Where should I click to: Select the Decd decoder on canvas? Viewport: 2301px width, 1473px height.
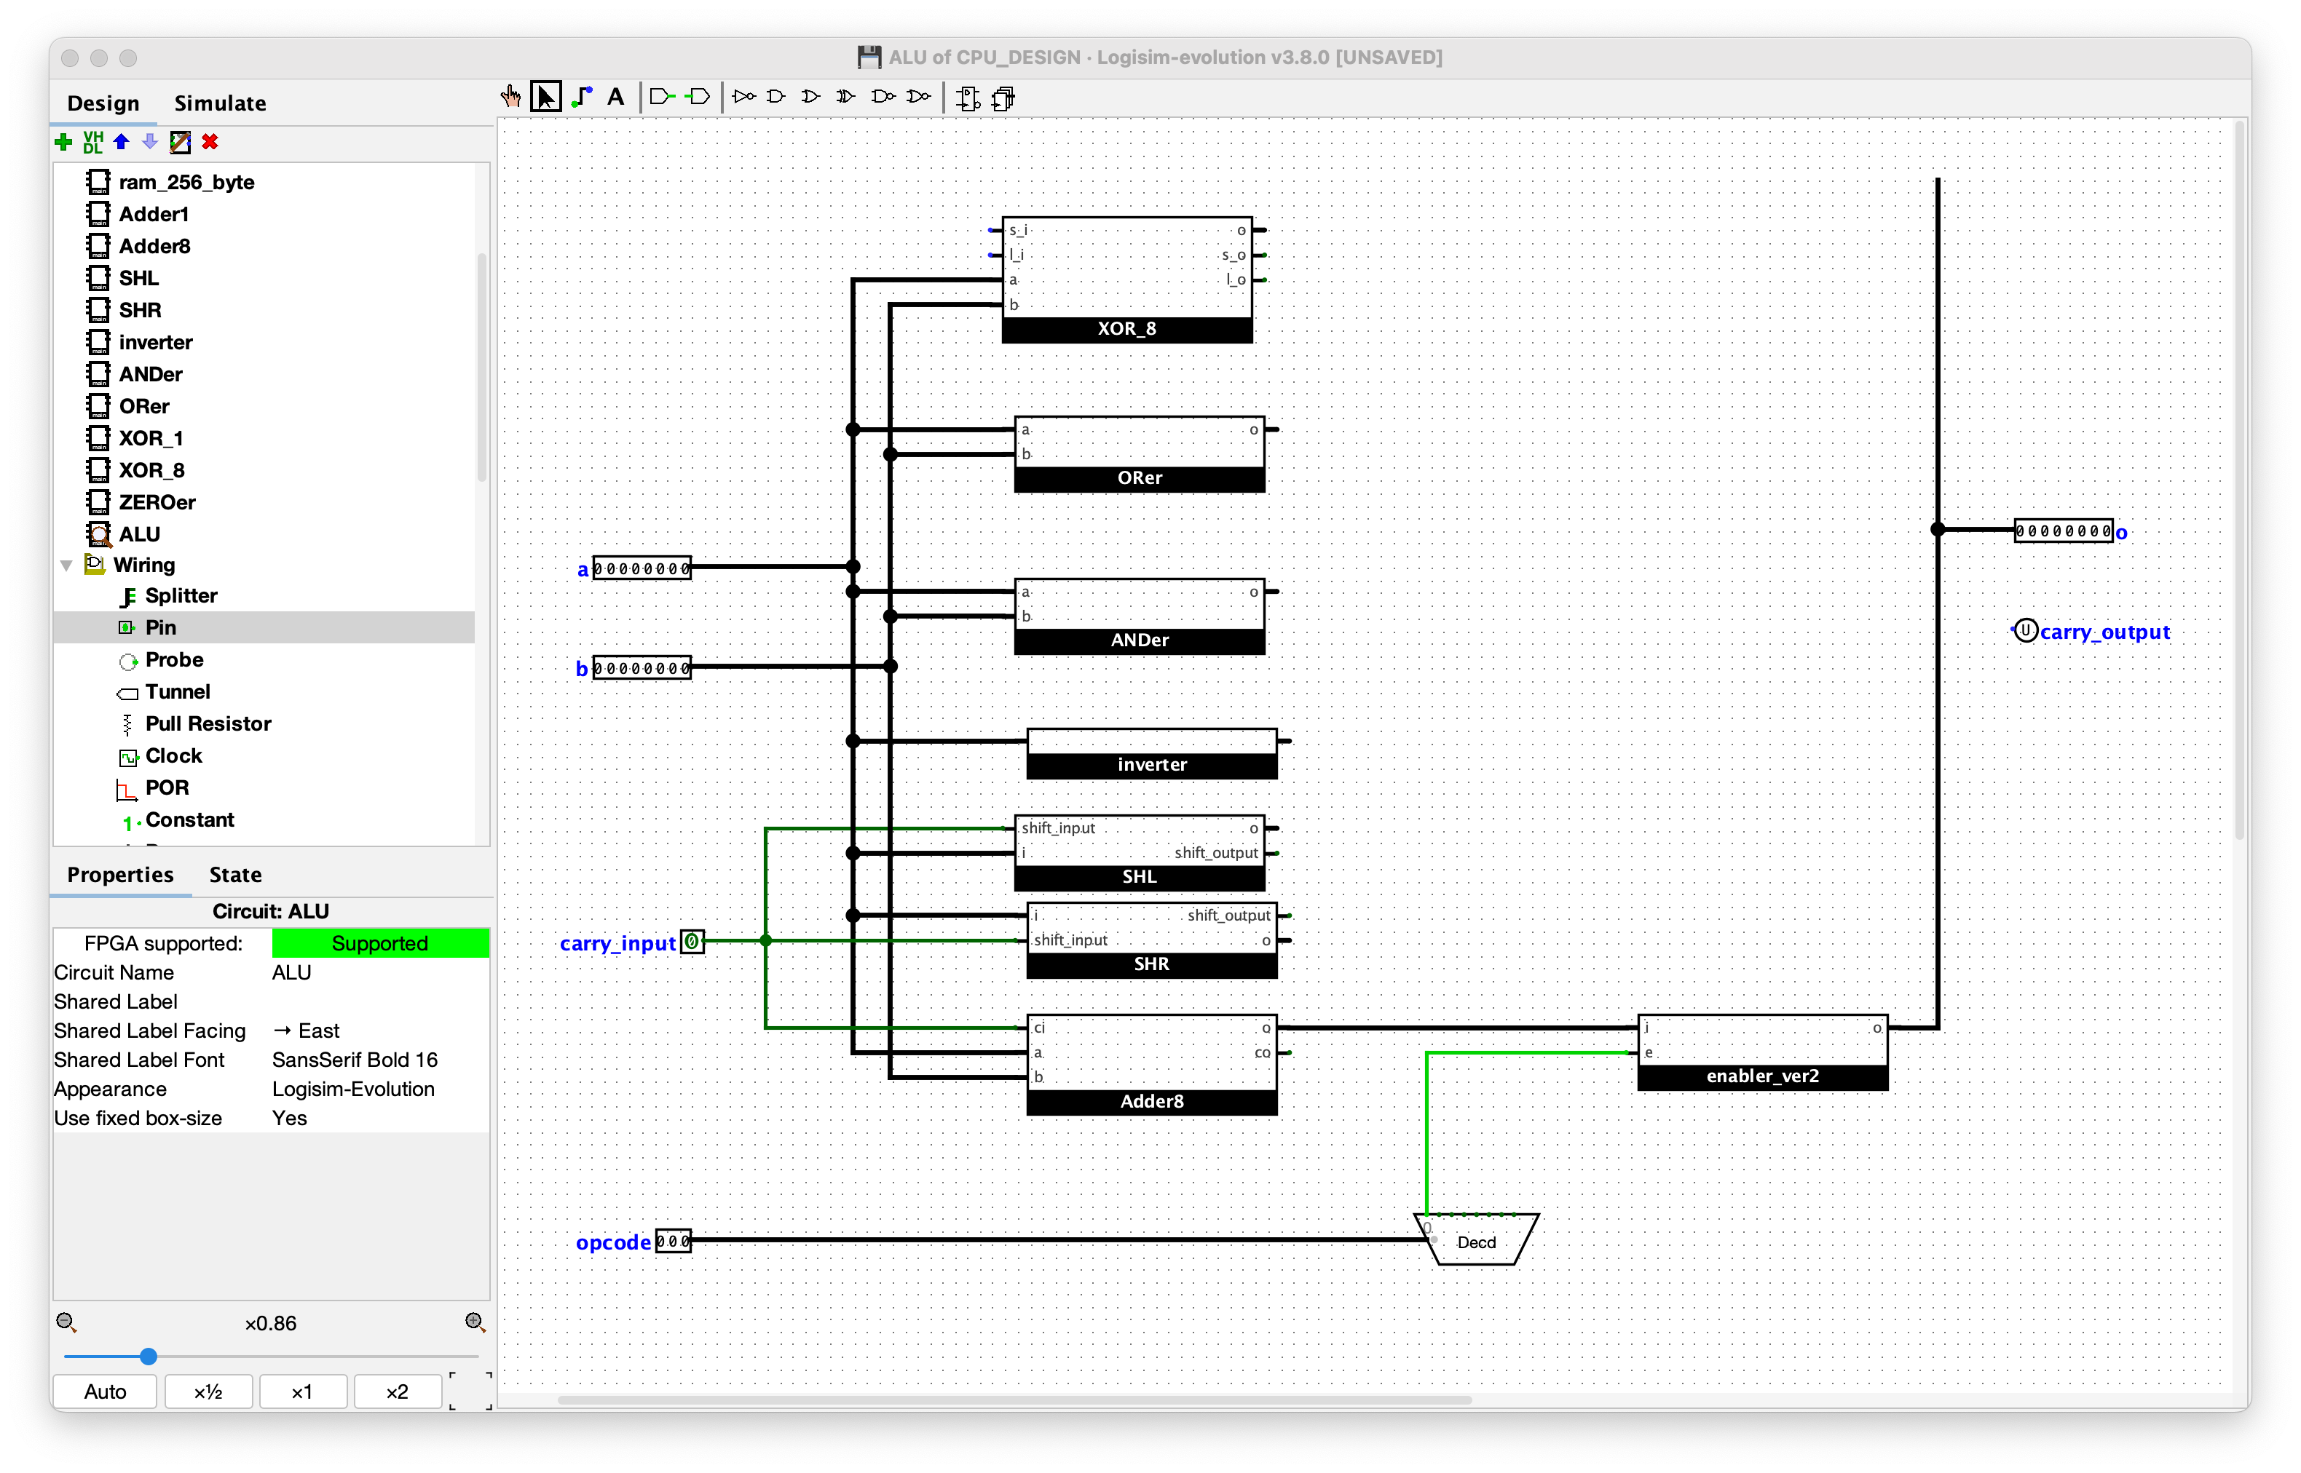1476,1239
